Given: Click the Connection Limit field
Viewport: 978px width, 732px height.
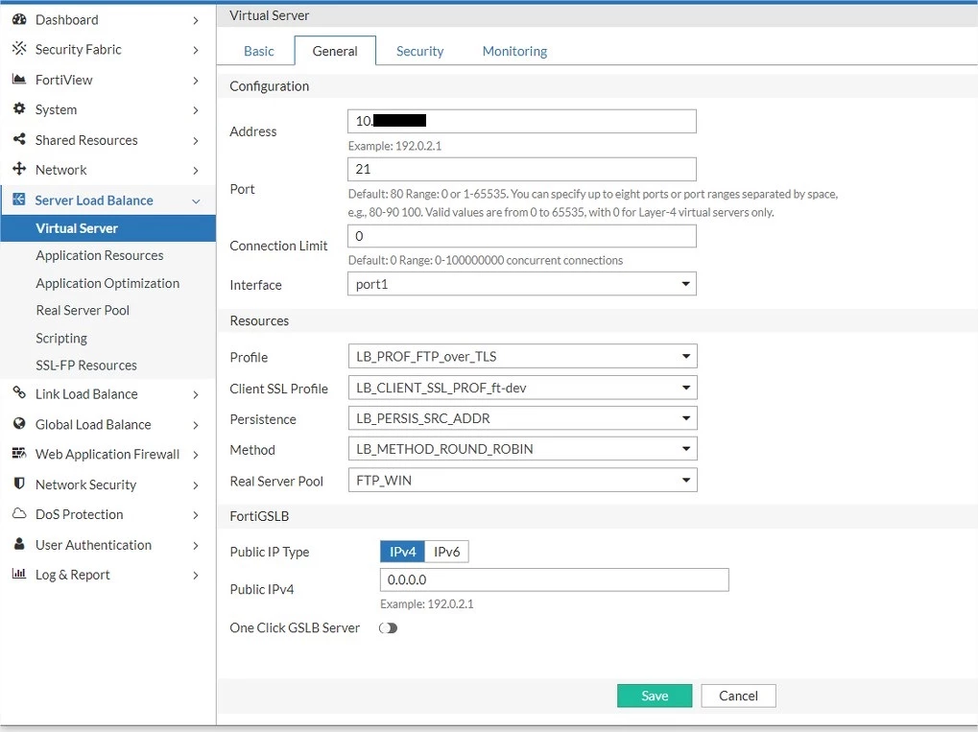Looking at the screenshot, I should pyautogui.click(x=522, y=236).
